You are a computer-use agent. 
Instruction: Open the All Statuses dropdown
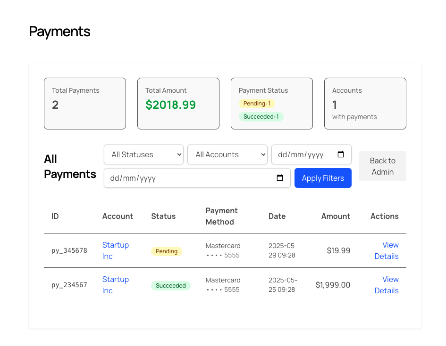[143, 154]
